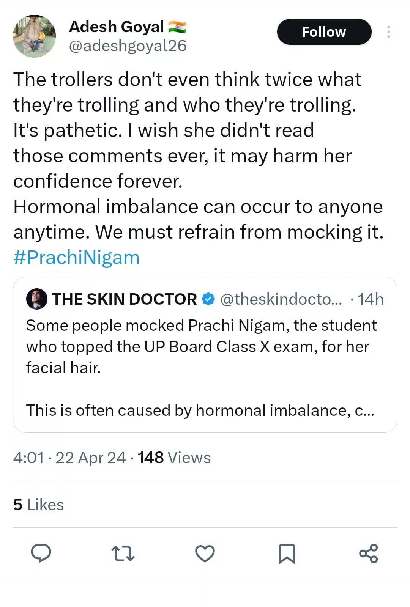Click the reply speech bubble icon
This screenshot has height=607, width=410.
[41, 553]
